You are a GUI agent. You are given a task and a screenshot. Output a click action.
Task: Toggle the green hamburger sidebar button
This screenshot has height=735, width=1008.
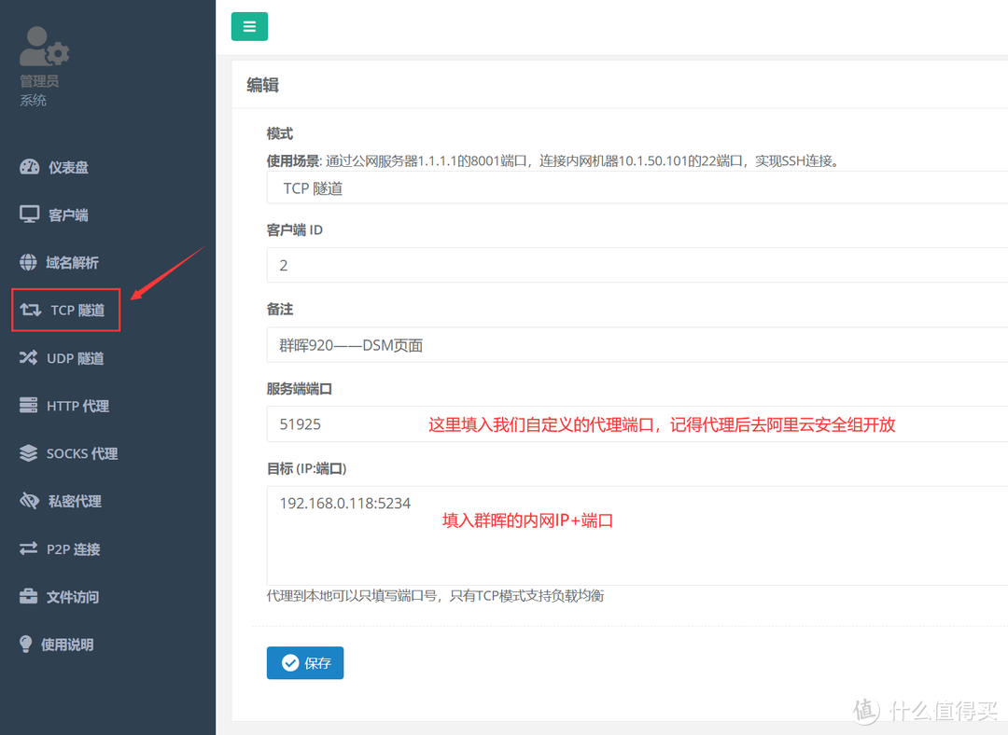pos(248,26)
